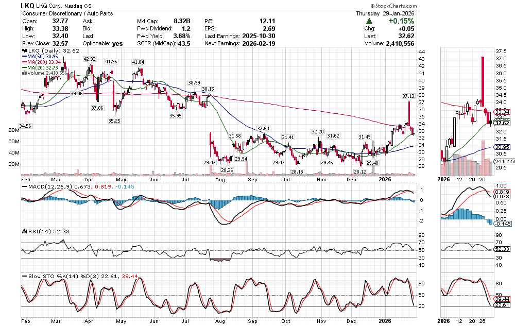This screenshot has height=326, width=515.
Task: Click the 28.12 December low label
Action: 359,171
